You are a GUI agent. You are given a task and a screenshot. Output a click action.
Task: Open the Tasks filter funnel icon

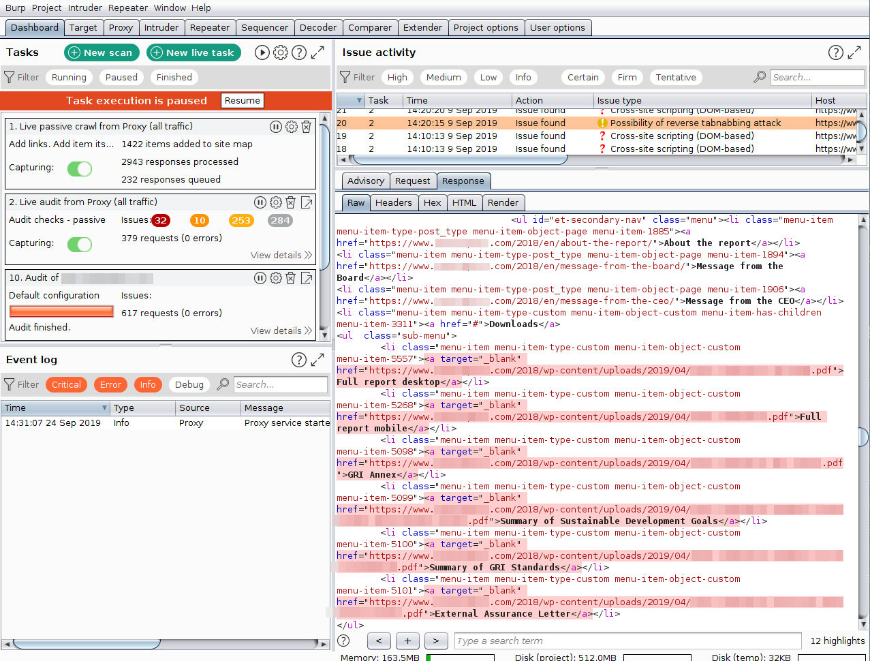11,77
